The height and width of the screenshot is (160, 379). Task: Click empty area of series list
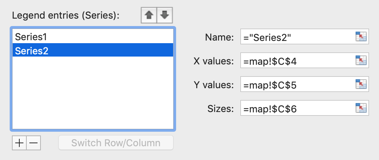(x=93, y=93)
